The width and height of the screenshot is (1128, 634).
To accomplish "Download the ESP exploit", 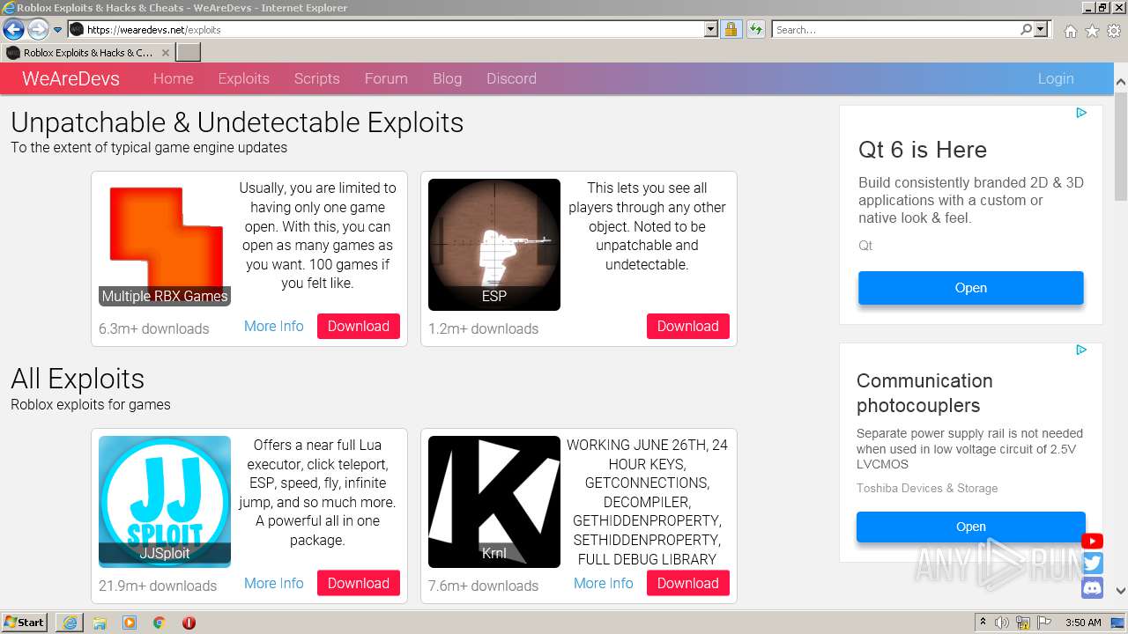I will point(687,326).
